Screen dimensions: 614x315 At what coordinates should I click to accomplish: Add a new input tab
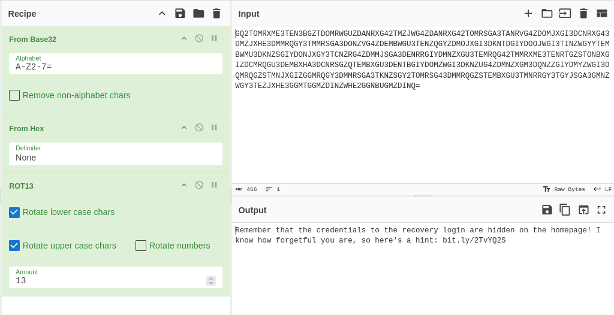pos(528,13)
